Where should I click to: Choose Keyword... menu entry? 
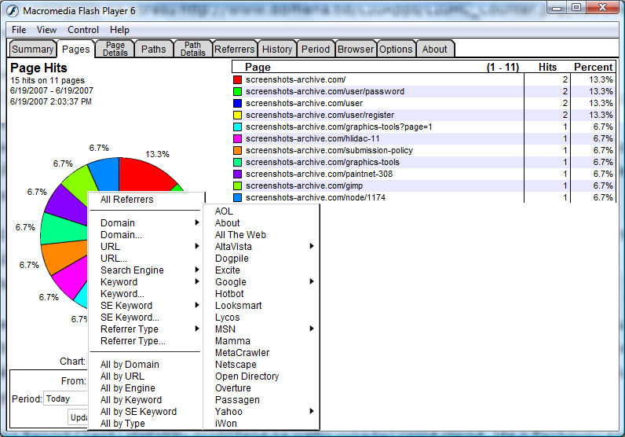point(122,294)
